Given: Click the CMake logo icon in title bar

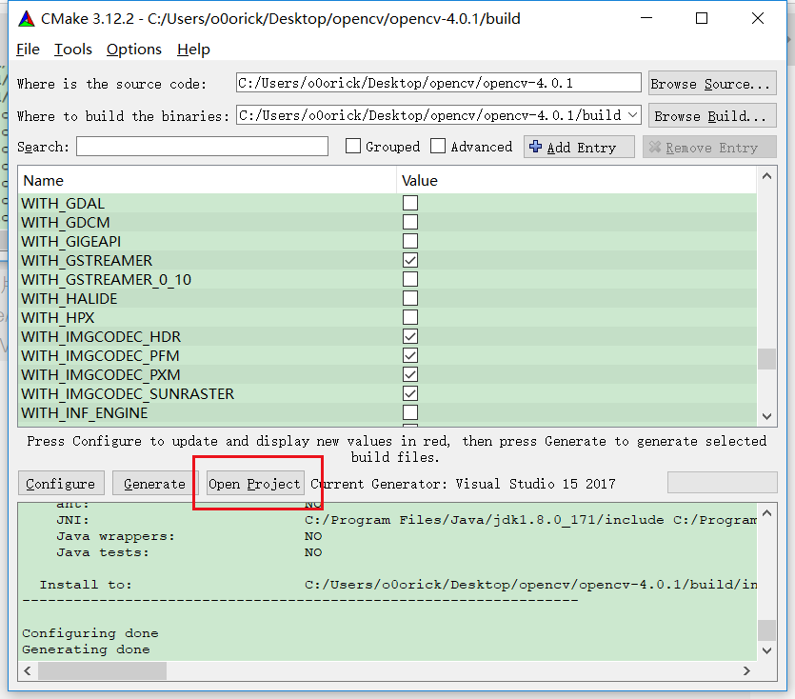Looking at the screenshot, I should pos(27,19).
